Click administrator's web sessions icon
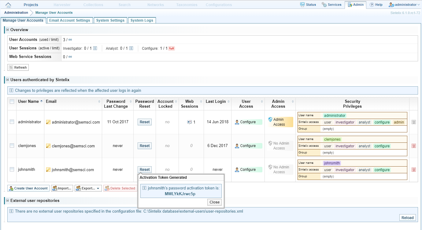 (x=190, y=122)
